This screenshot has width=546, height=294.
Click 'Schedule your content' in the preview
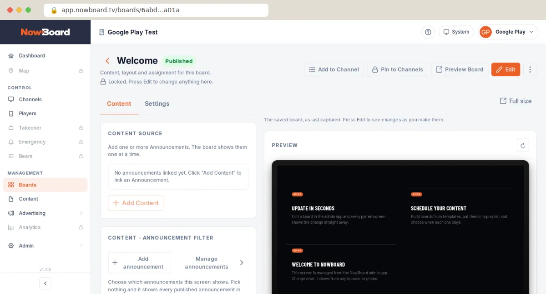(x=439, y=208)
